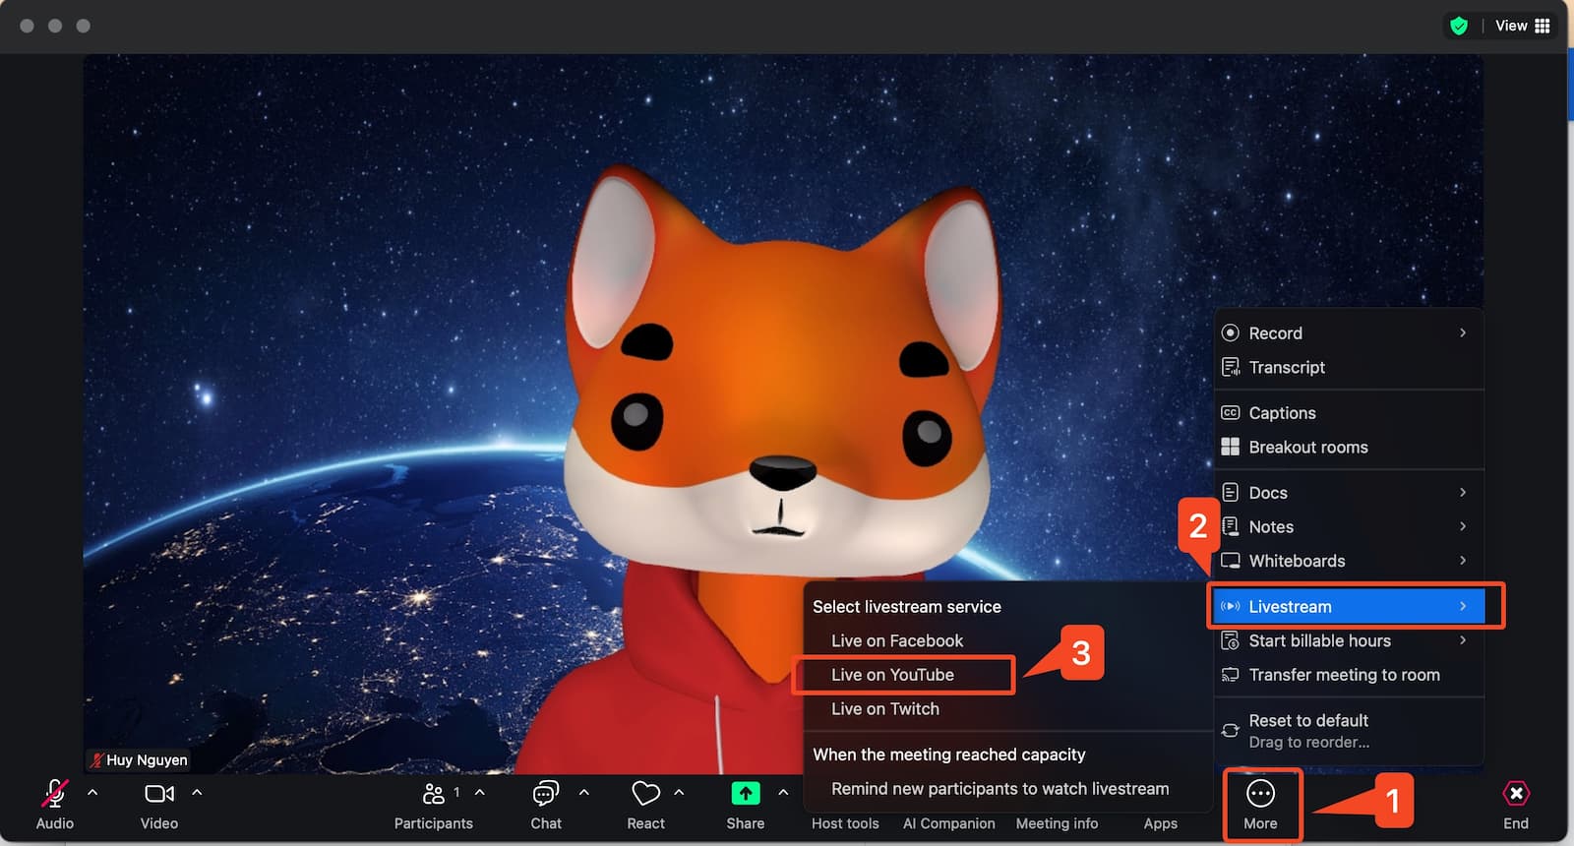Click the Reset to default refresh icon
Image resolution: width=1574 pixels, height=846 pixels.
tap(1230, 730)
